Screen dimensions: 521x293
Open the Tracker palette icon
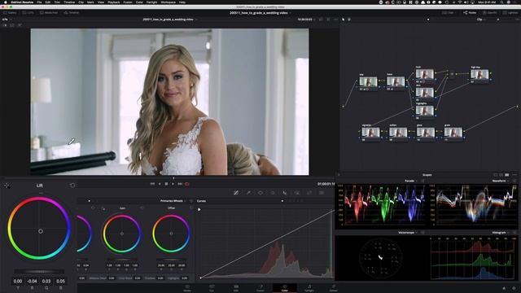[x=273, y=193]
